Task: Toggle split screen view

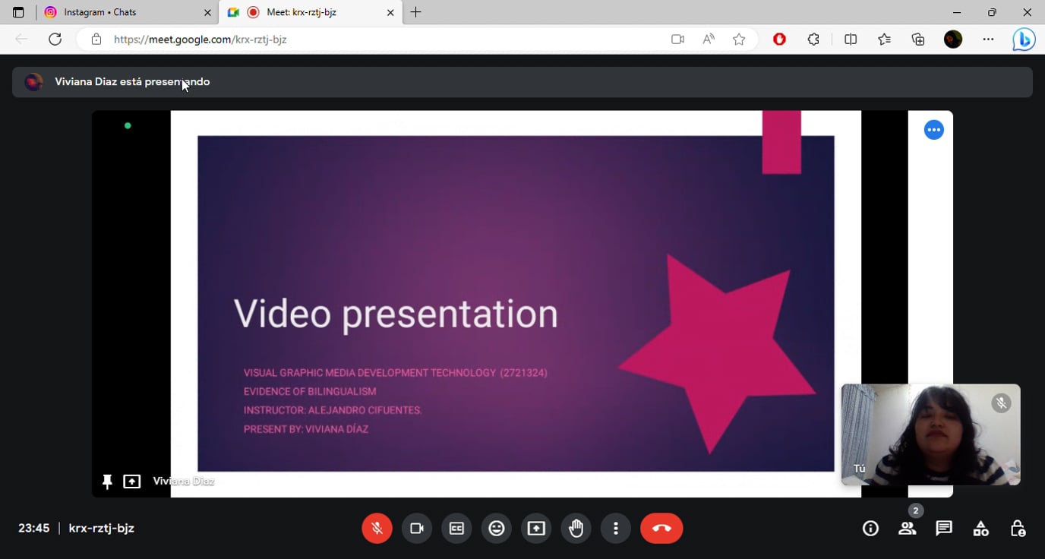Action: pyautogui.click(x=851, y=39)
